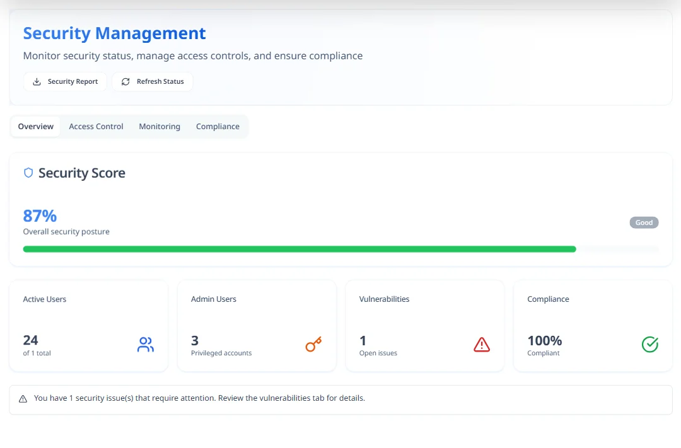The height and width of the screenshot is (448, 681).
Task: Click the green checkmark circle in Compliance
Action: coord(649,344)
